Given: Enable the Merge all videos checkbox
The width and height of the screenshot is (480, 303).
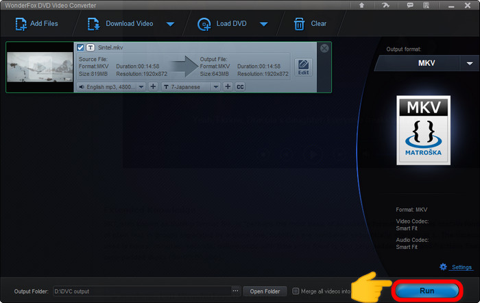Looking at the screenshot, I should tap(296, 291).
